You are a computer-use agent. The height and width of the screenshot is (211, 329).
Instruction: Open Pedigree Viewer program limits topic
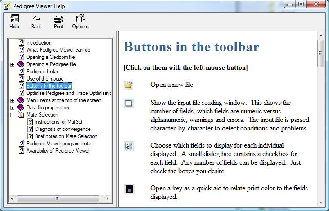(59, 144)
